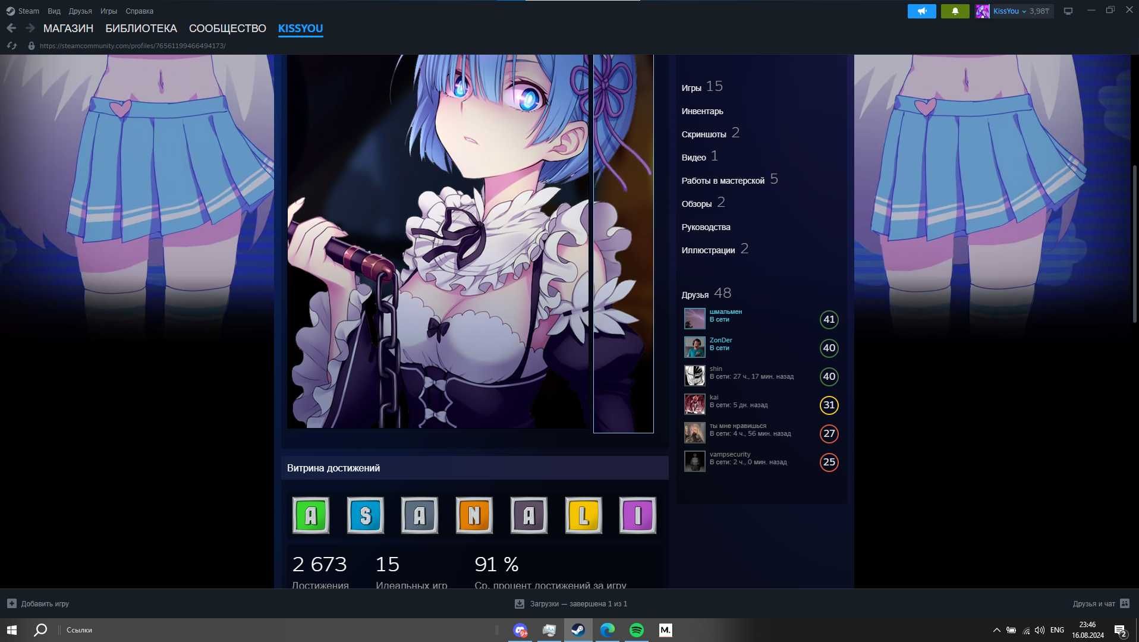Click the back navigation arrow
1139x642 pixels.
11,28
